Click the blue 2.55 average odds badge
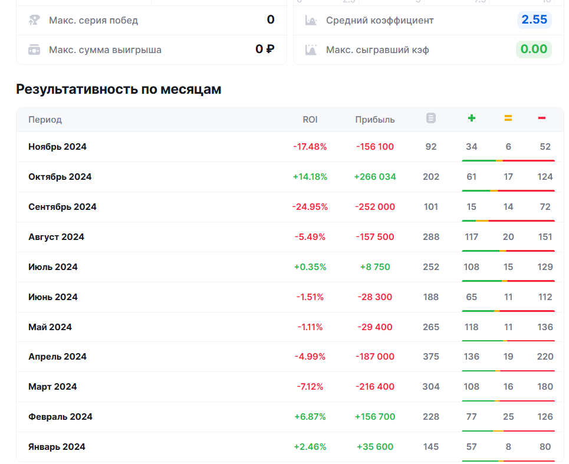This screenshot has height=464, width=569. tap(534, 19)
